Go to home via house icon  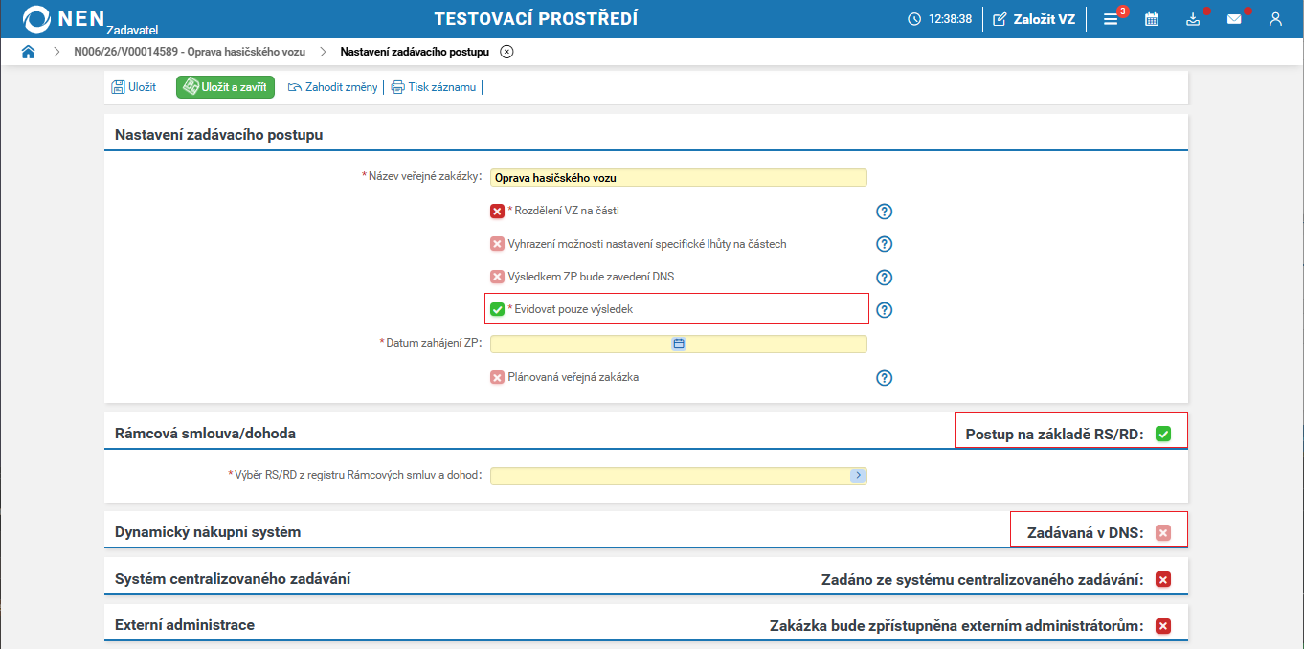[x=29, y=52]
